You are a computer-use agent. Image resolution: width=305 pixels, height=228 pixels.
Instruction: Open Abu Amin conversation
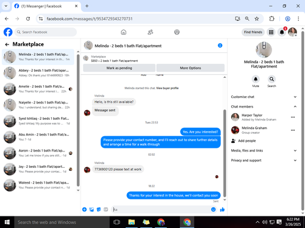38,137
